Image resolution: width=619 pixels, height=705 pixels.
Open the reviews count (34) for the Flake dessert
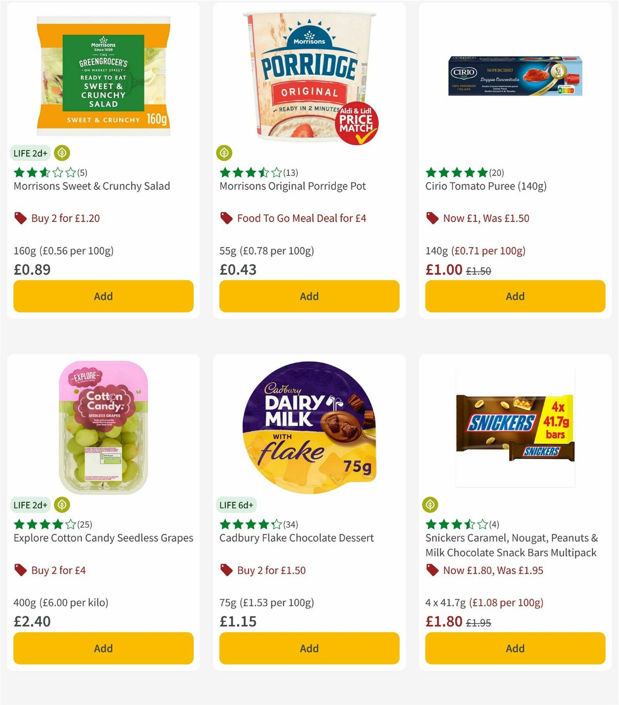pyautogui.click(x=290, y=524)
